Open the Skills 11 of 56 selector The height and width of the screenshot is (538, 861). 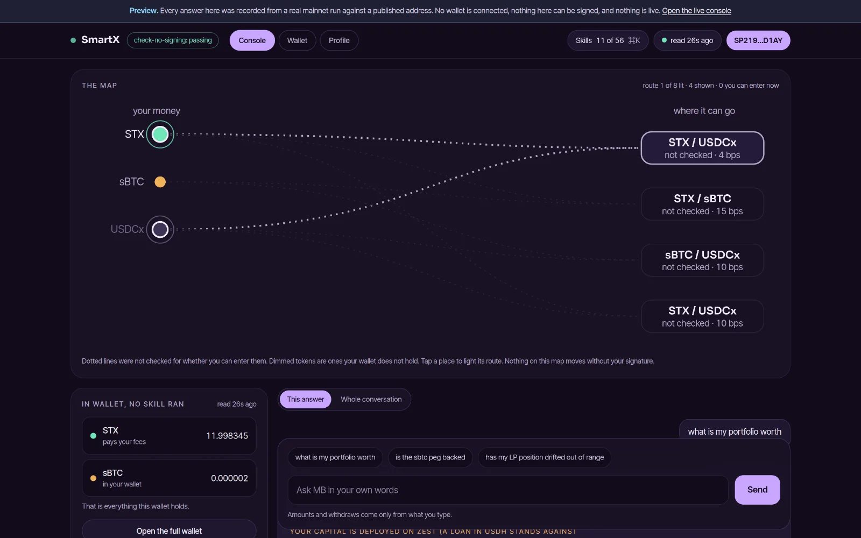coord(608,40)
